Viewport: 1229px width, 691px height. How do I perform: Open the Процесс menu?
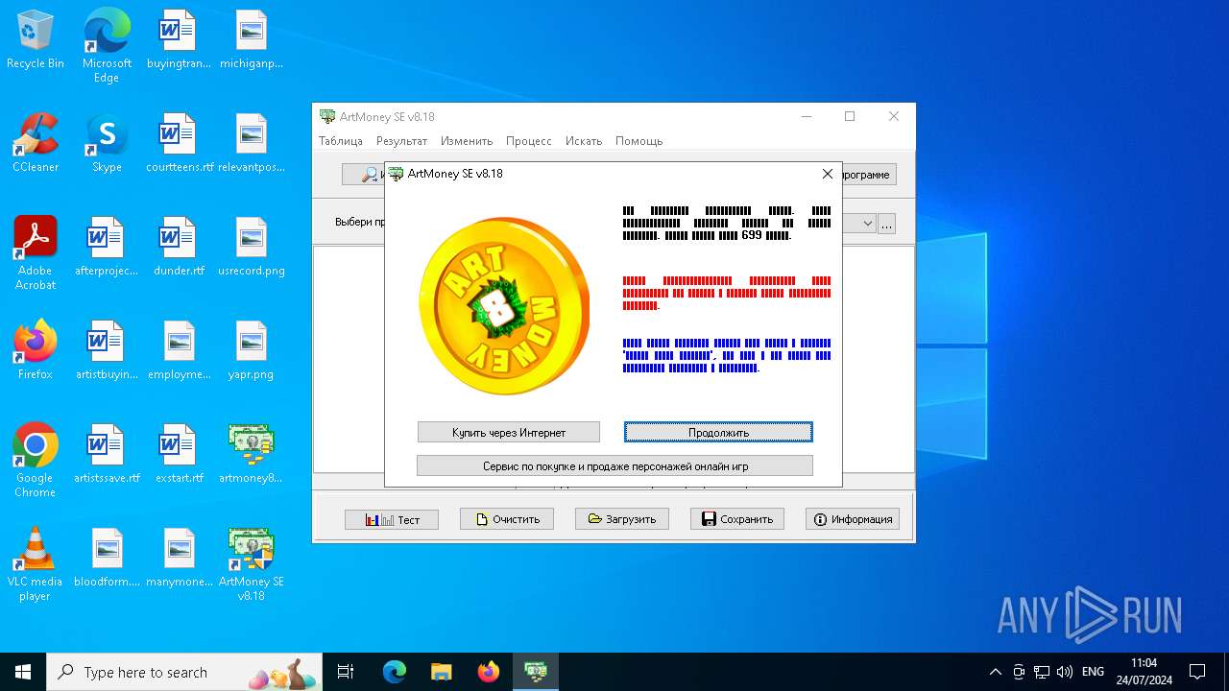[529, 141]
